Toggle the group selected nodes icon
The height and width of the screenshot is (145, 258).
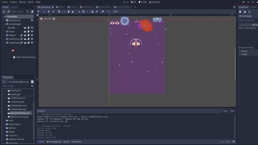click(x=97, y=12)
